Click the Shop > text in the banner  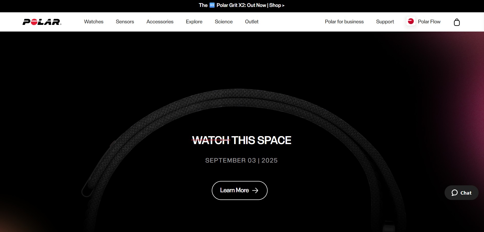[277, 5]
